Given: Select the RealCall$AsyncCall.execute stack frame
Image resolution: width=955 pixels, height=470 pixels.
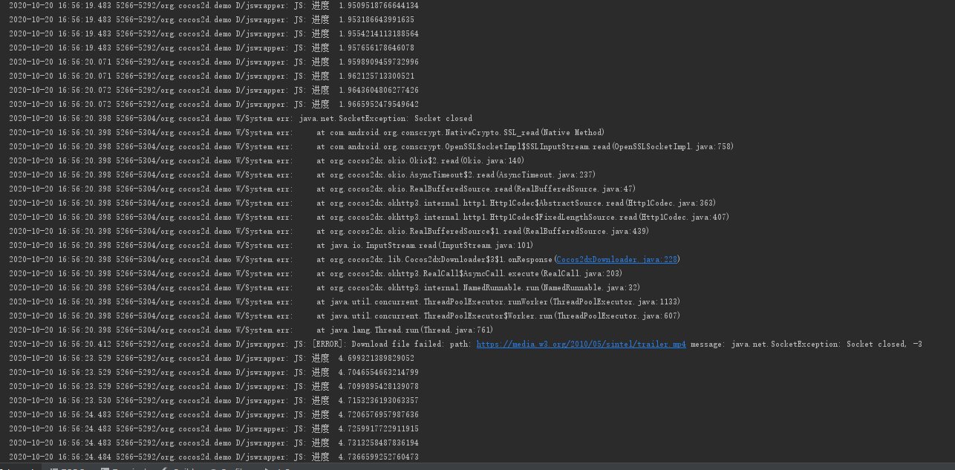Looking at the screenshot, I should tap(469, 274).
